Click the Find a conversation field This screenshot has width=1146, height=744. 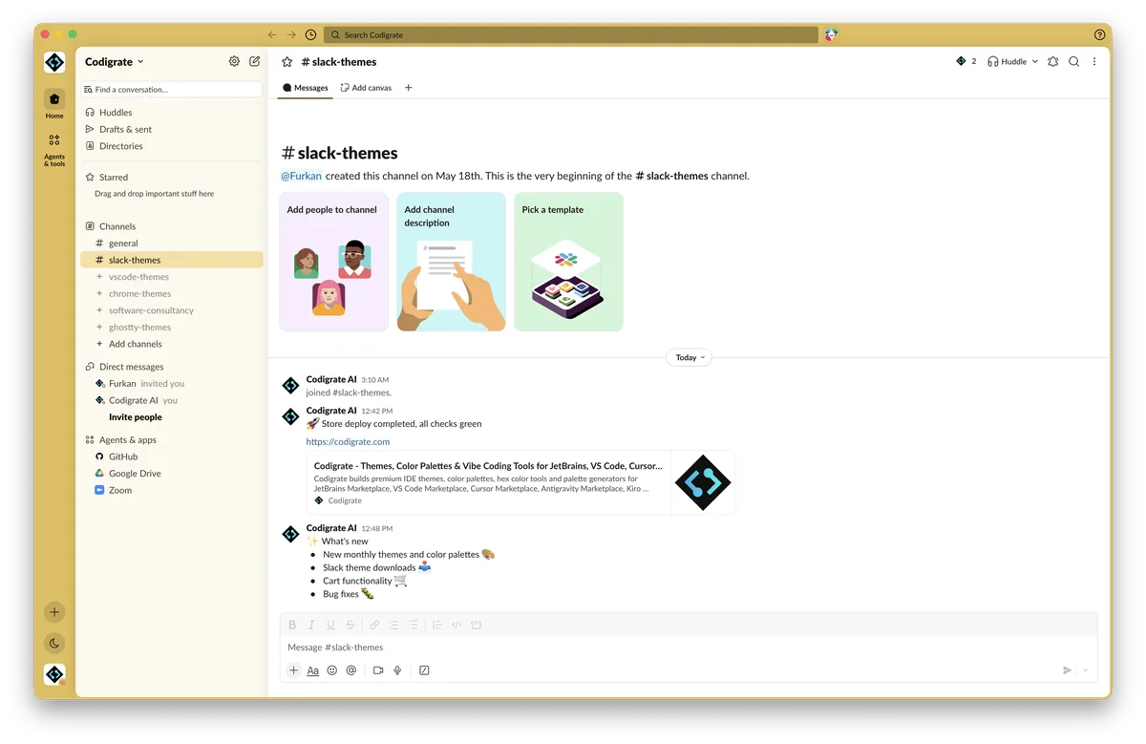172,89
